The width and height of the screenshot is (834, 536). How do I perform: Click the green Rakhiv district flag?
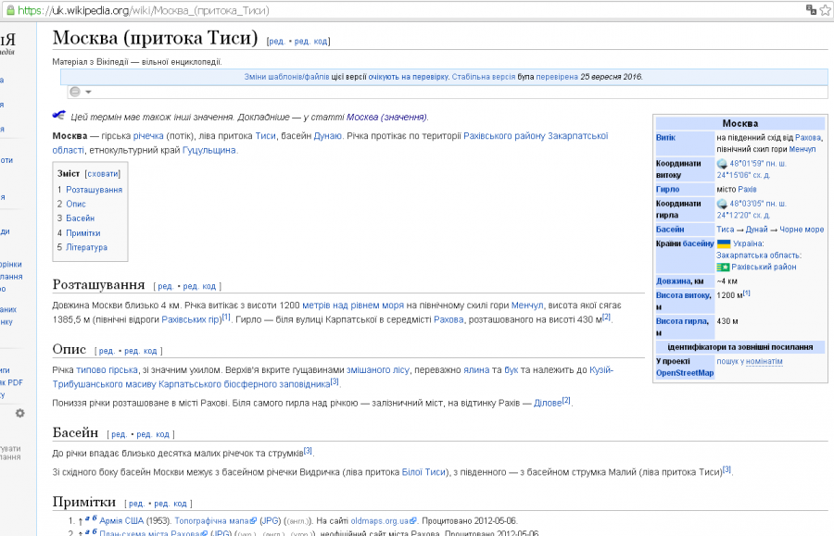[x=723, y=267]
